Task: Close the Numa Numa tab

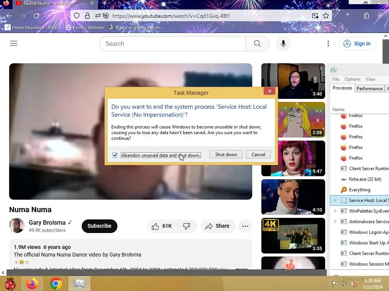Action: (92, 3)
